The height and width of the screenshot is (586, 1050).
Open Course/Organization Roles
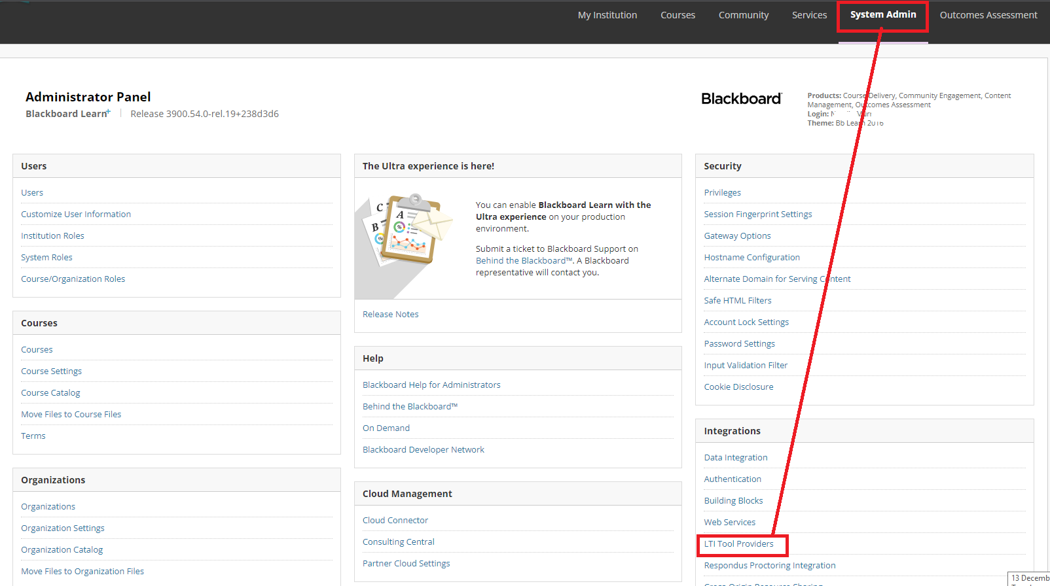[73, 279]
